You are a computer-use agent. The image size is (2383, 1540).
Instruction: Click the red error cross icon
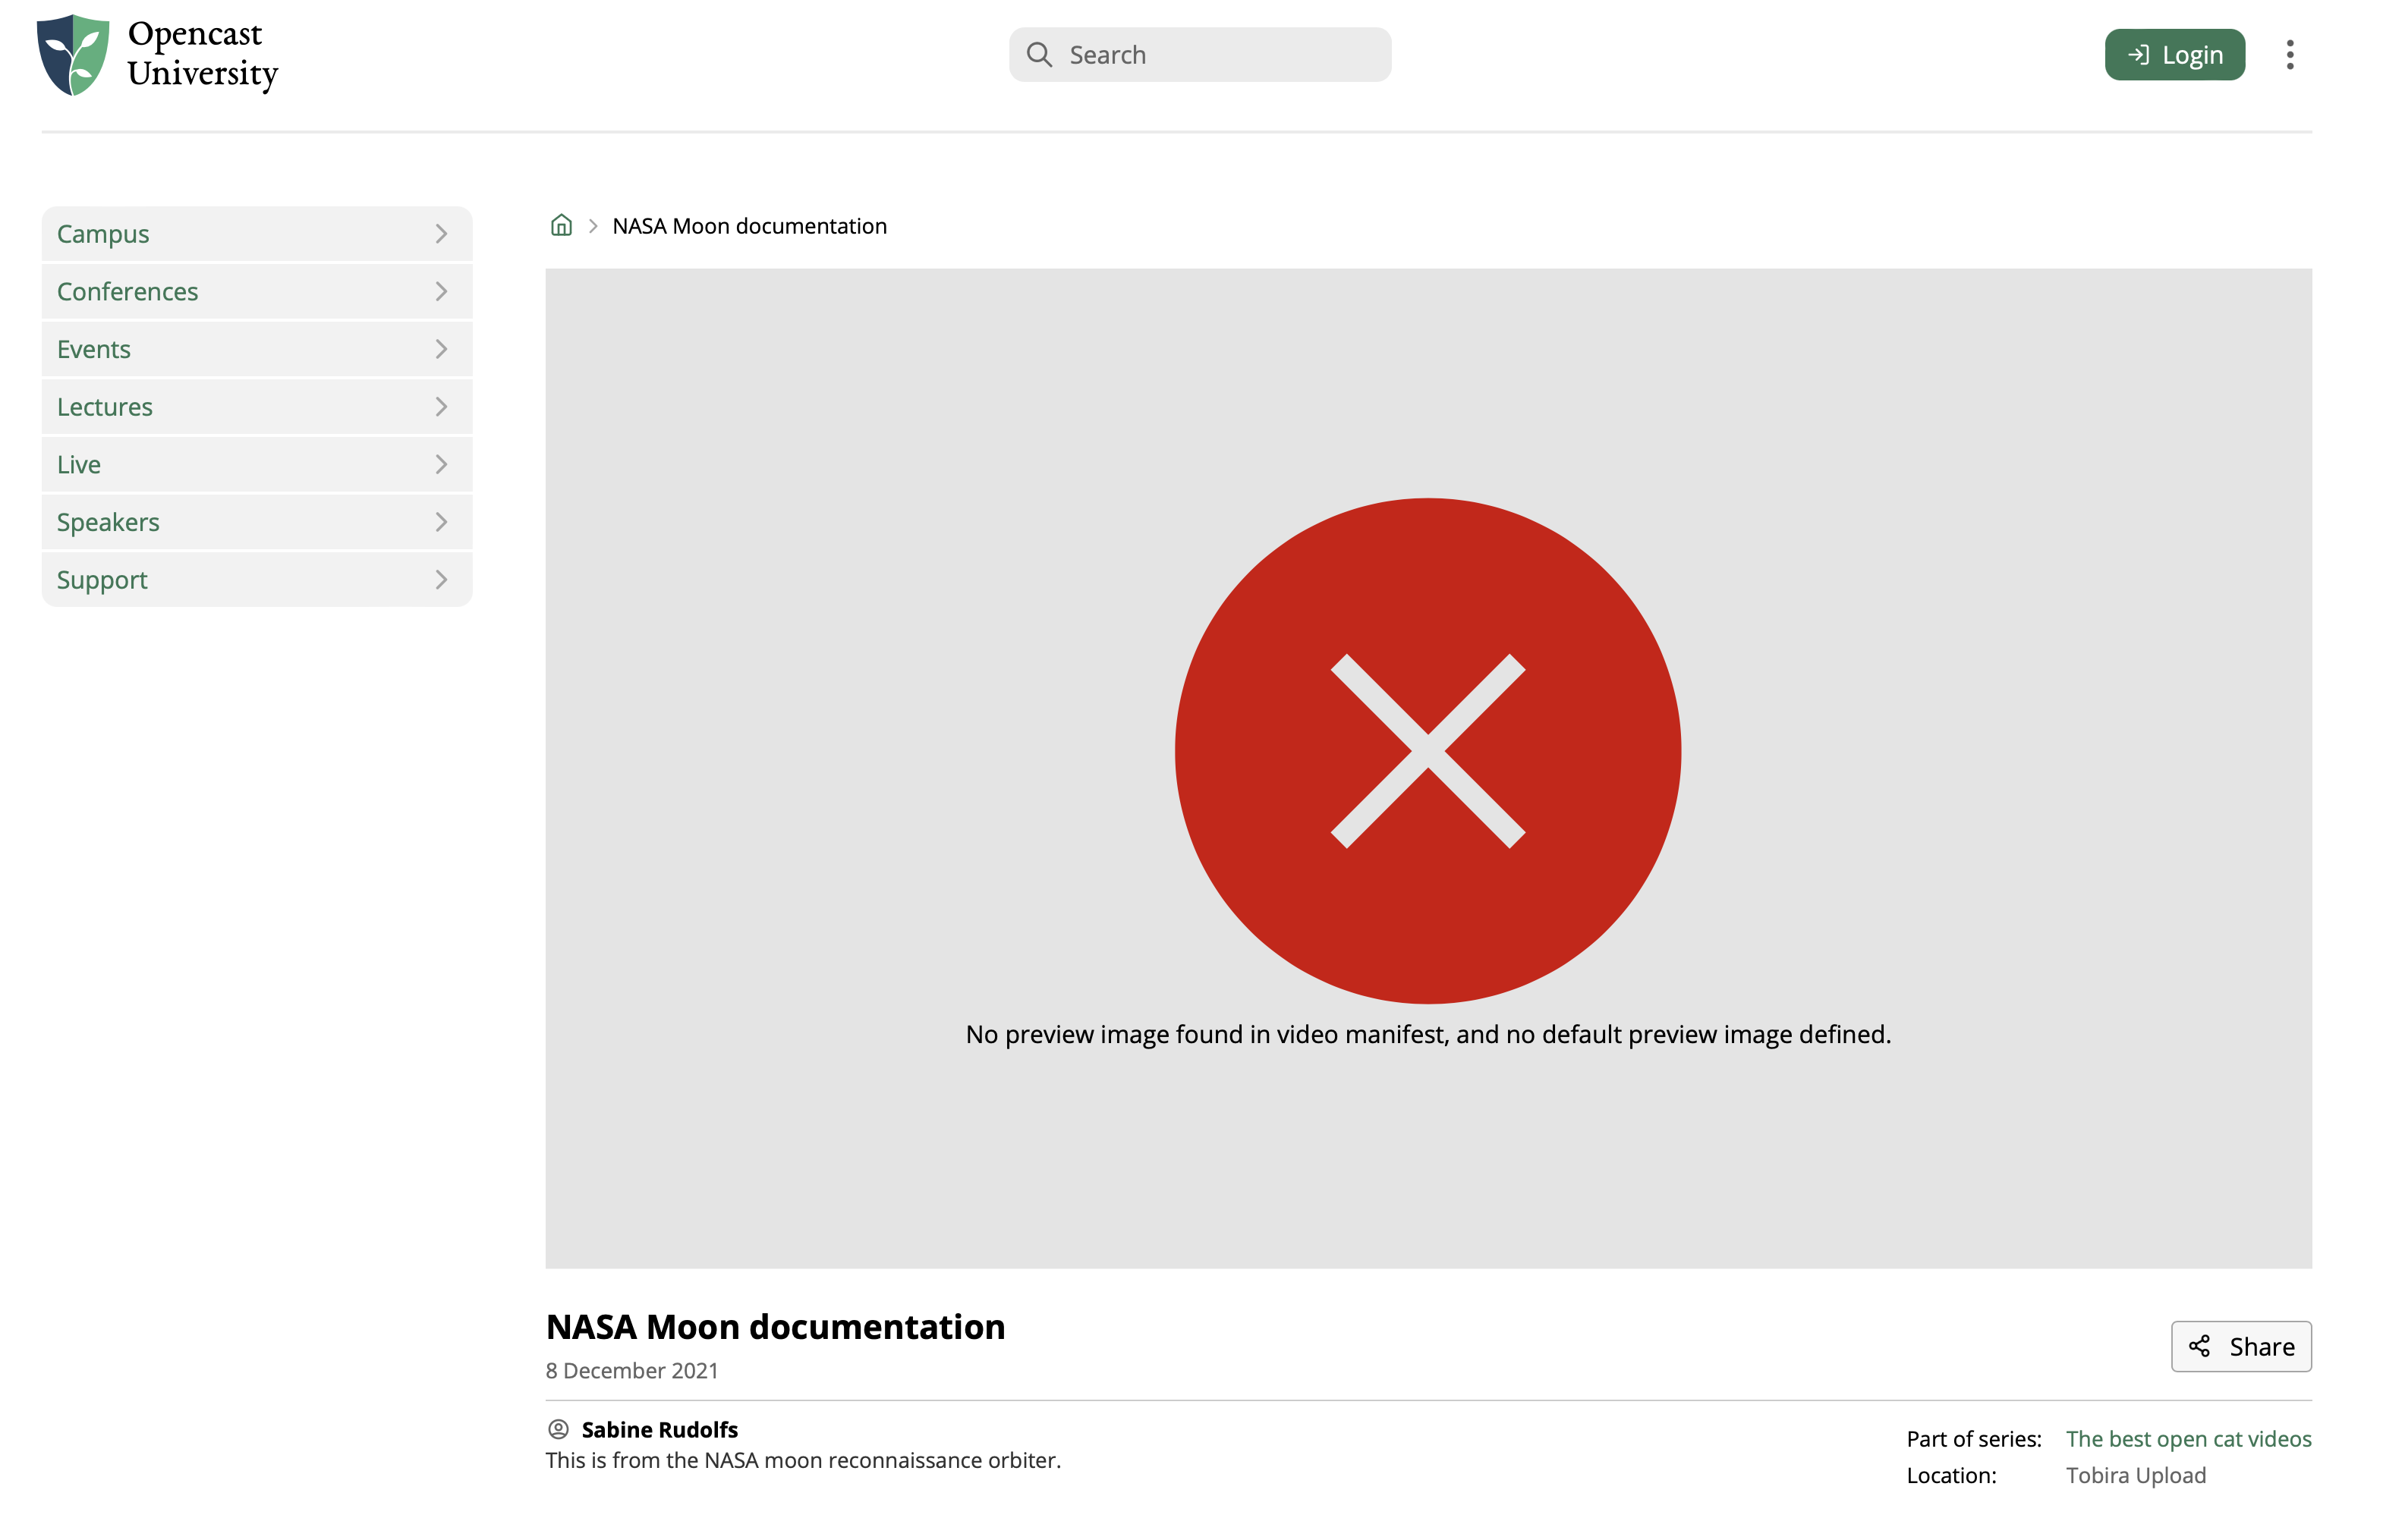click(1428, 748)
